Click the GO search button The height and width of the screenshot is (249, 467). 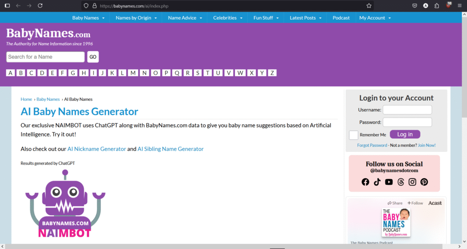tap(93, 57)
